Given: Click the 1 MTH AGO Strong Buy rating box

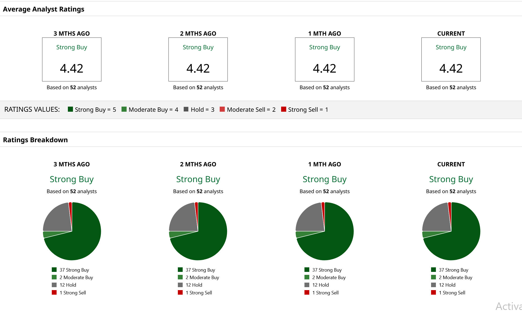Looking at the screenshot, I should (x=325, y=59).
